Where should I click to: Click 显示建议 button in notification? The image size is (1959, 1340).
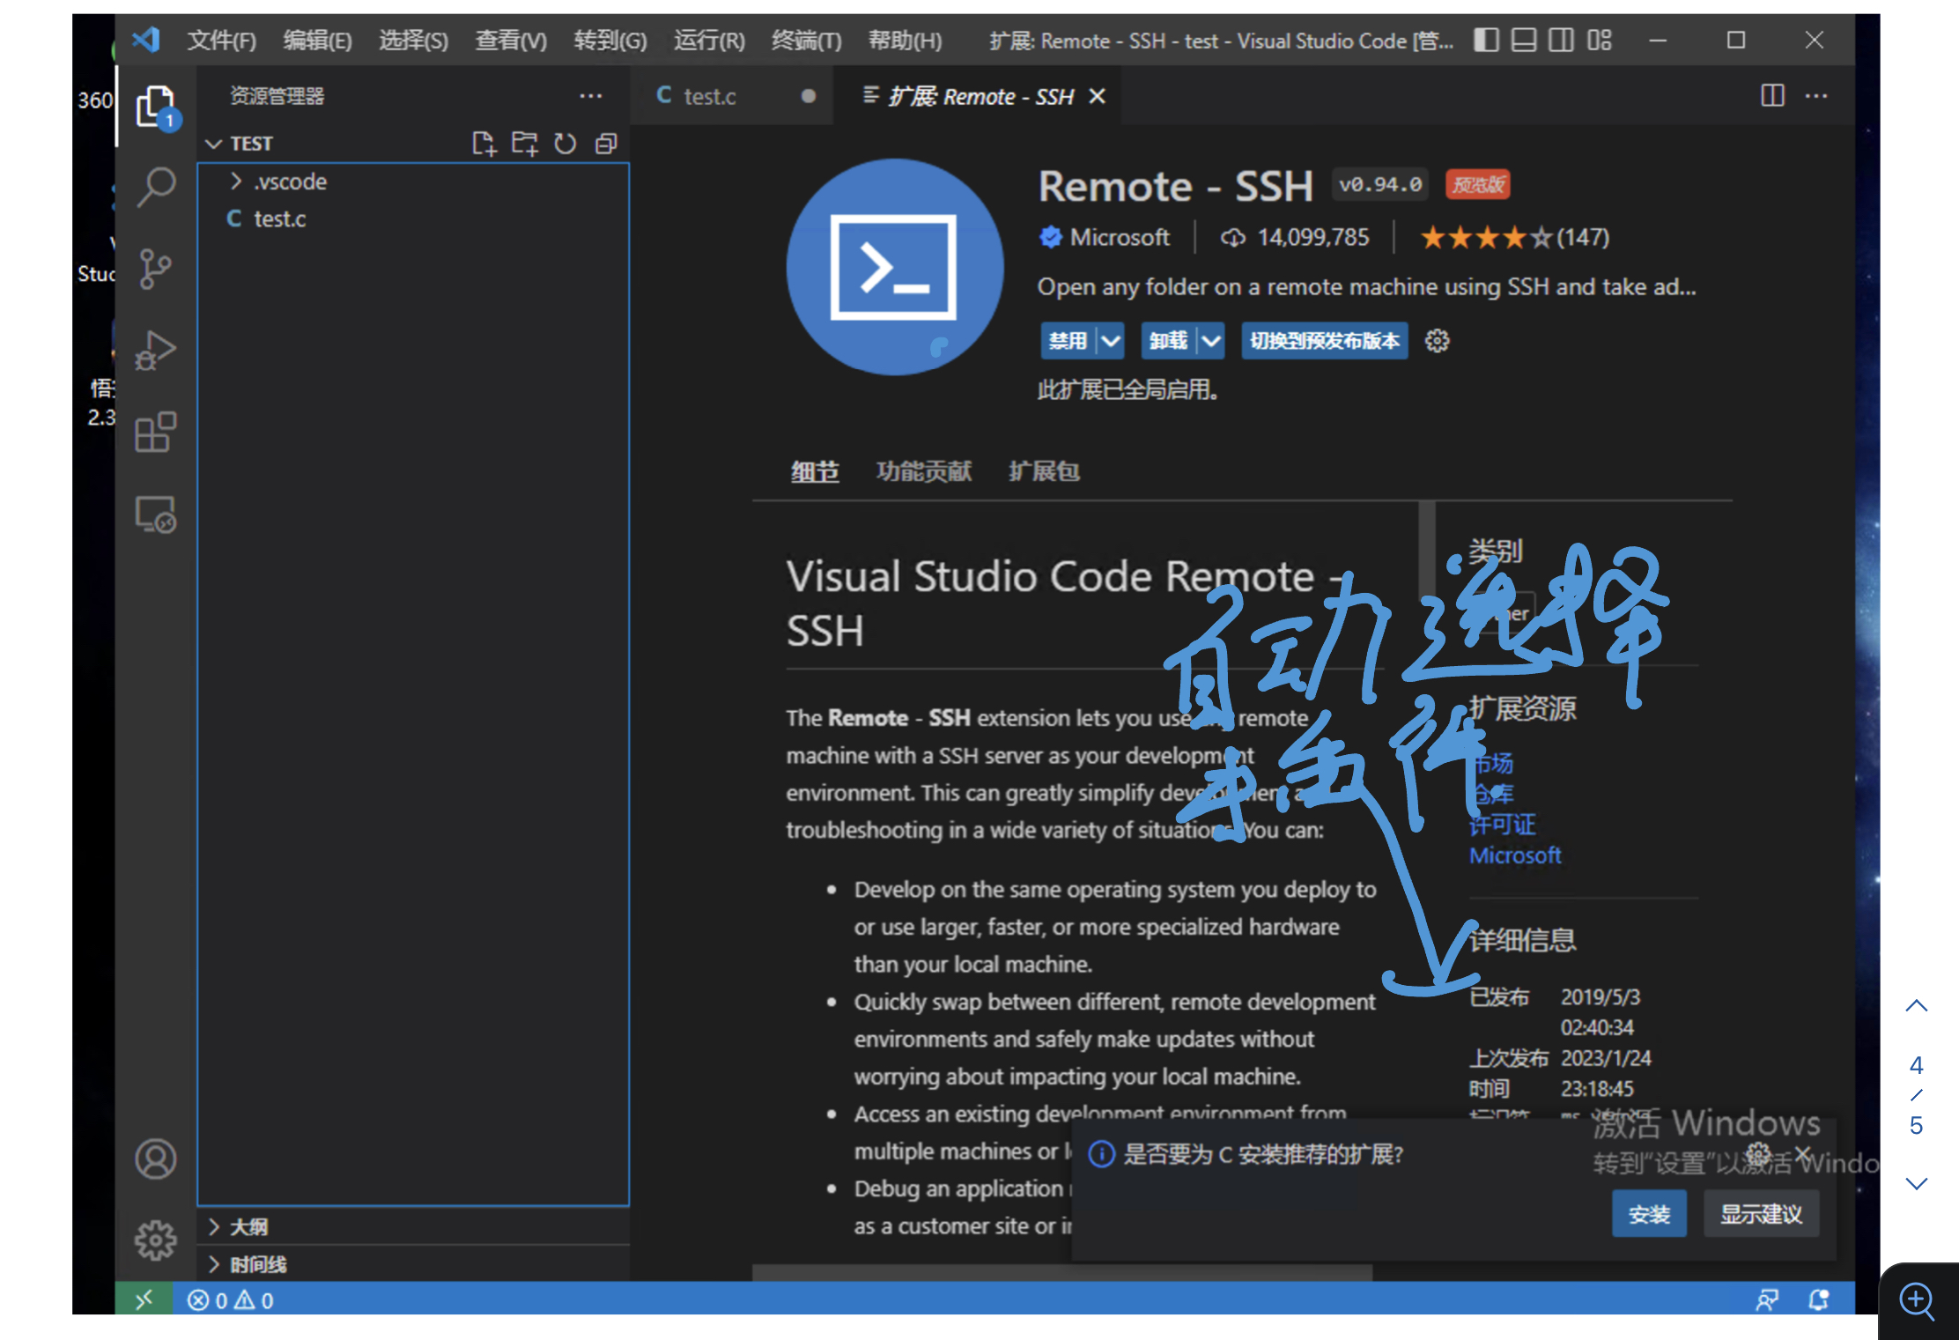pyautogui.click(x=1761, y=1214)
